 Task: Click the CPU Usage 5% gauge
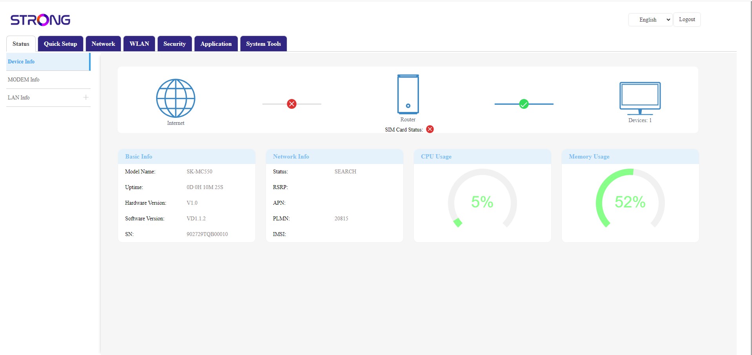[x=482, y=198]
